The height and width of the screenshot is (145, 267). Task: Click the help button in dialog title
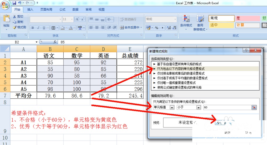[246, 50]
